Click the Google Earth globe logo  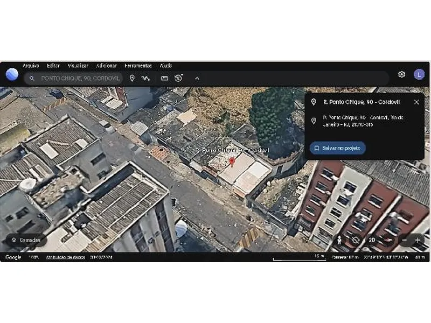coord(11,74)
